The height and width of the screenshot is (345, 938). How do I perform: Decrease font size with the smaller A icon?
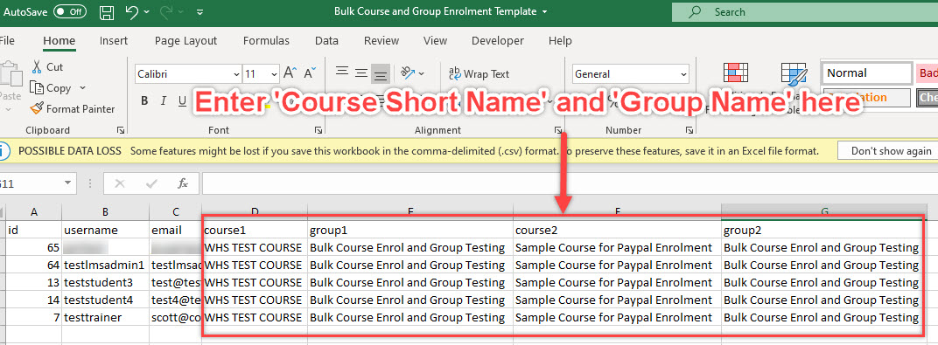click(x=310, y=73)
